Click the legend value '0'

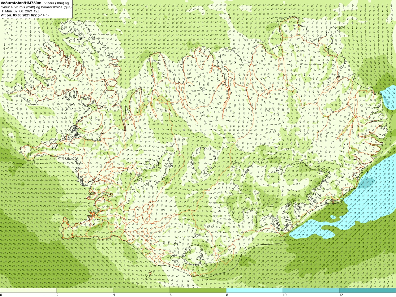pos(1,295)
